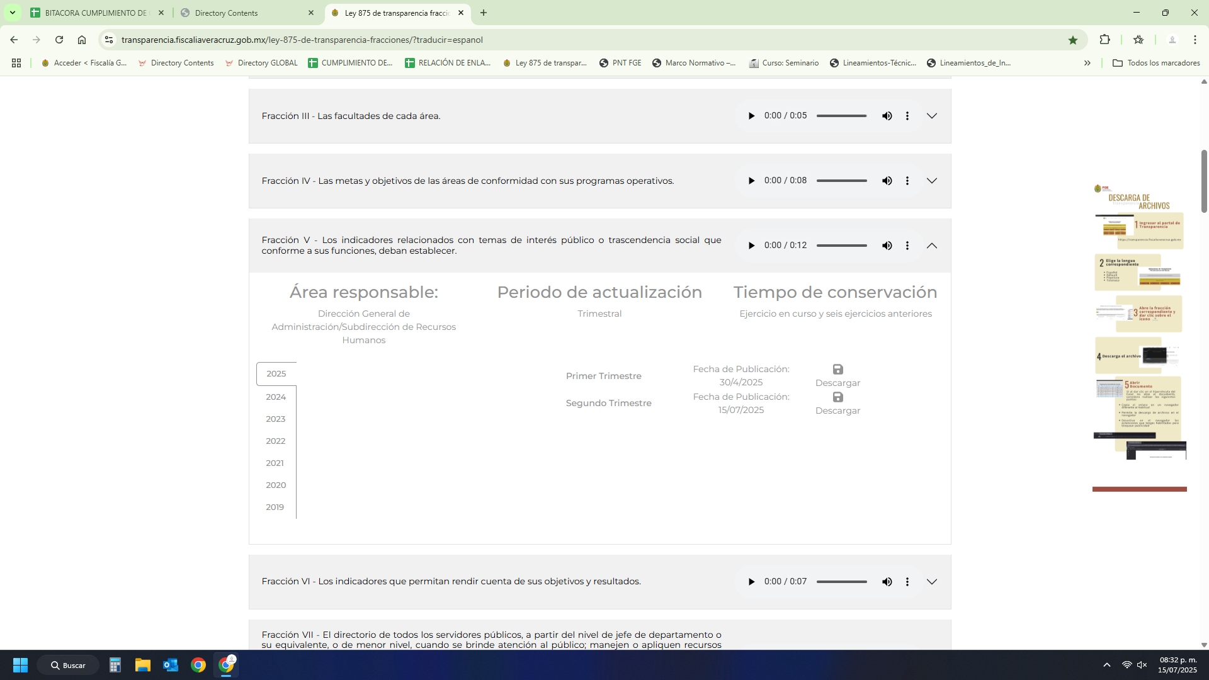Click the Segundo Trimestre save icon
Viewport: 1209px width, 680px height.
(x=837, y=397)
